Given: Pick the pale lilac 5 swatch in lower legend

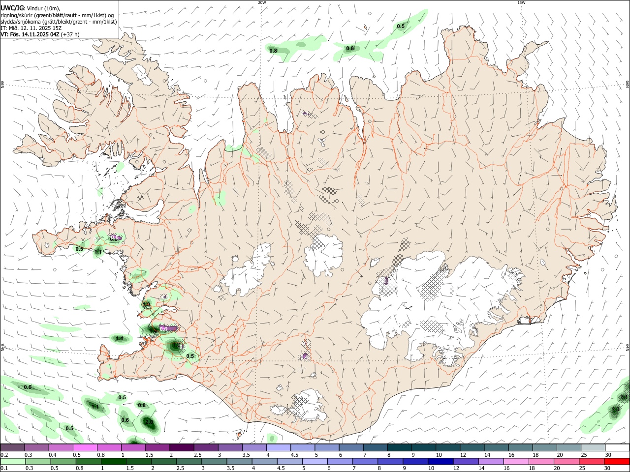Looking at the screenshot, I should pyautogui.click(x=315, y=462).
